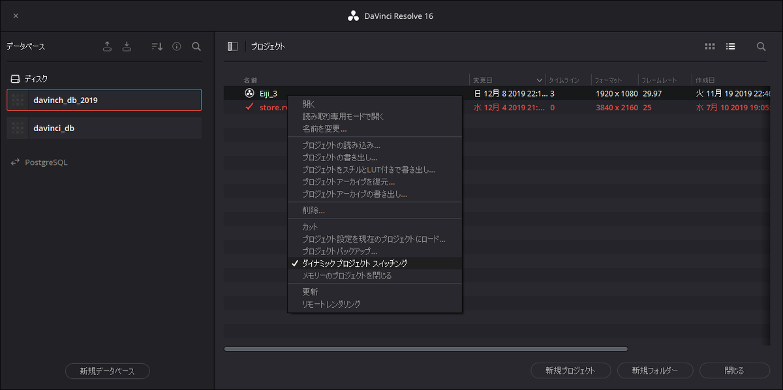Click the database backup (download) icon
783x390 pixels.
(127, 46)
